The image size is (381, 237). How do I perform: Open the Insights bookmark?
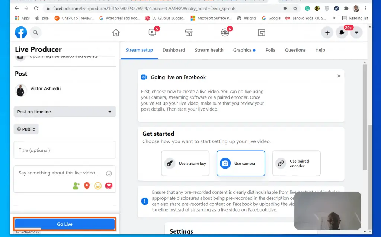(247, 18)
